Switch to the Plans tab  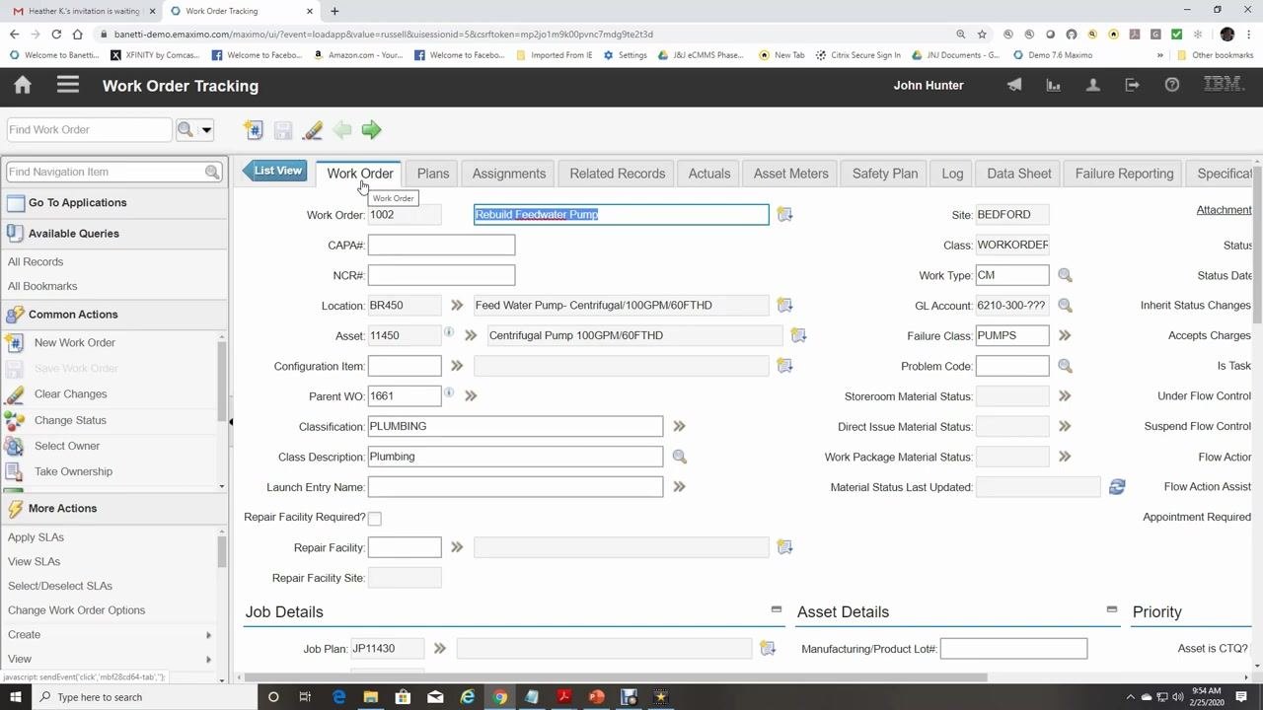click(433, 174)
